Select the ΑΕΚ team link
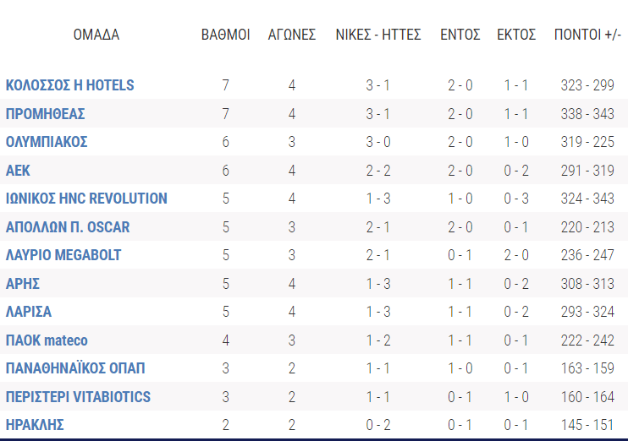The width and height of the screenshot is (628, 441). [18, 171]
